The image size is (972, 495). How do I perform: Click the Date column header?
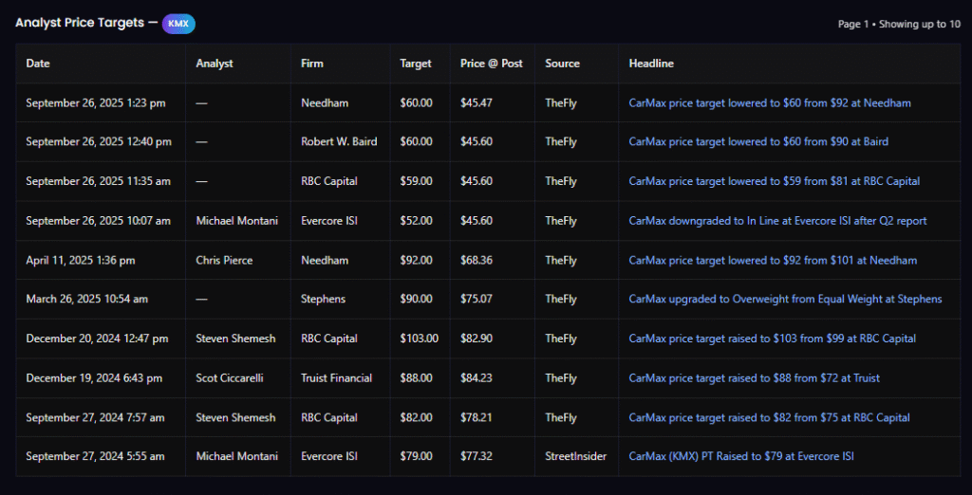tap(38, 64)
